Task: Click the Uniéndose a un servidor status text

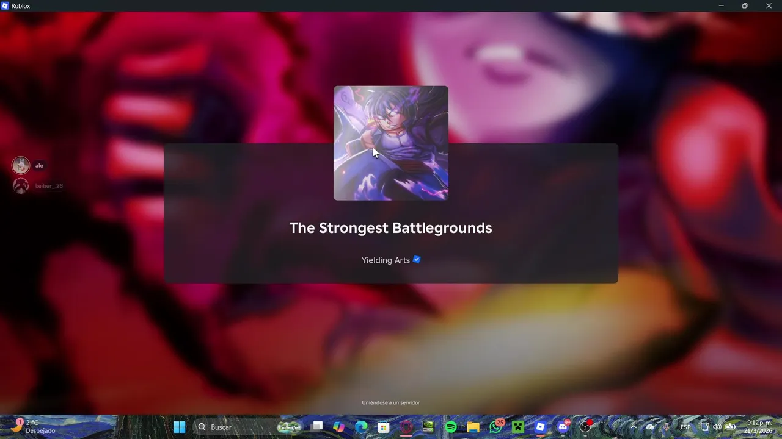Action: pyautogui.click(x=391, y=403)
